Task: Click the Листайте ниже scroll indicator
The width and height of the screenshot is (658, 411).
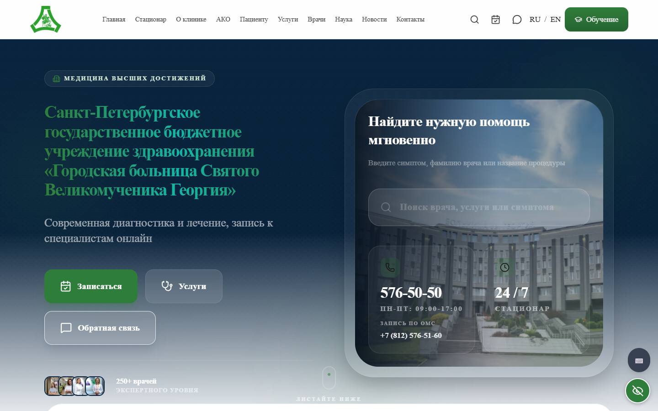Action: tap(329, 384)
